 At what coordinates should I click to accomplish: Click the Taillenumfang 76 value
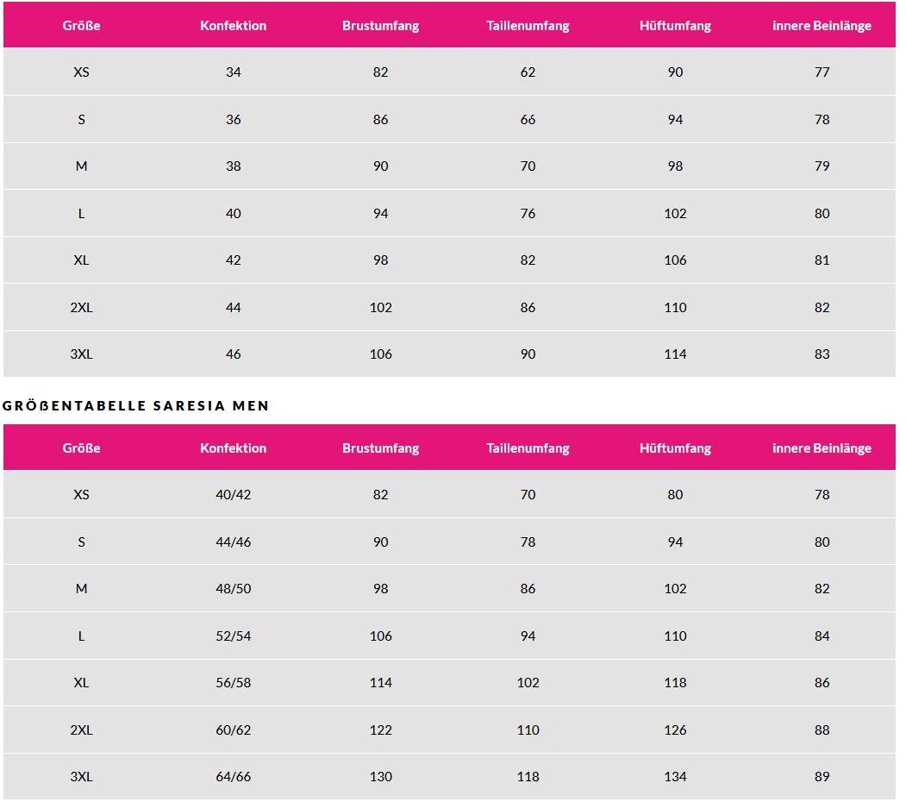click(x=528, y=213)
